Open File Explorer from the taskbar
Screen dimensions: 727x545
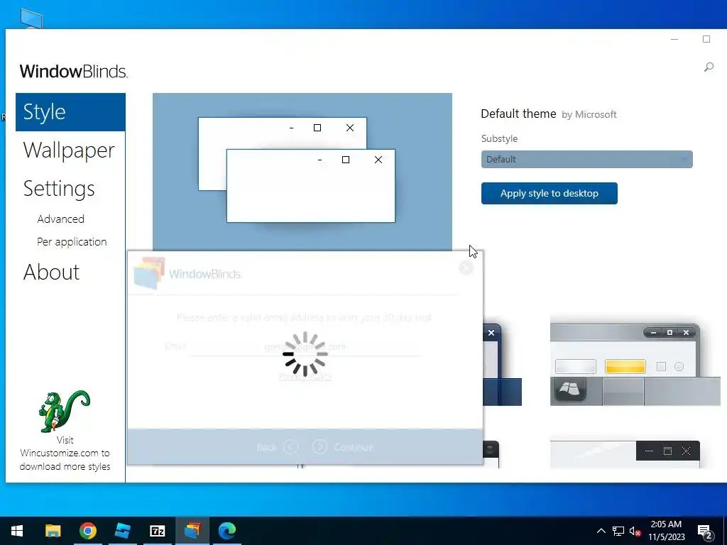coord(53,531)
